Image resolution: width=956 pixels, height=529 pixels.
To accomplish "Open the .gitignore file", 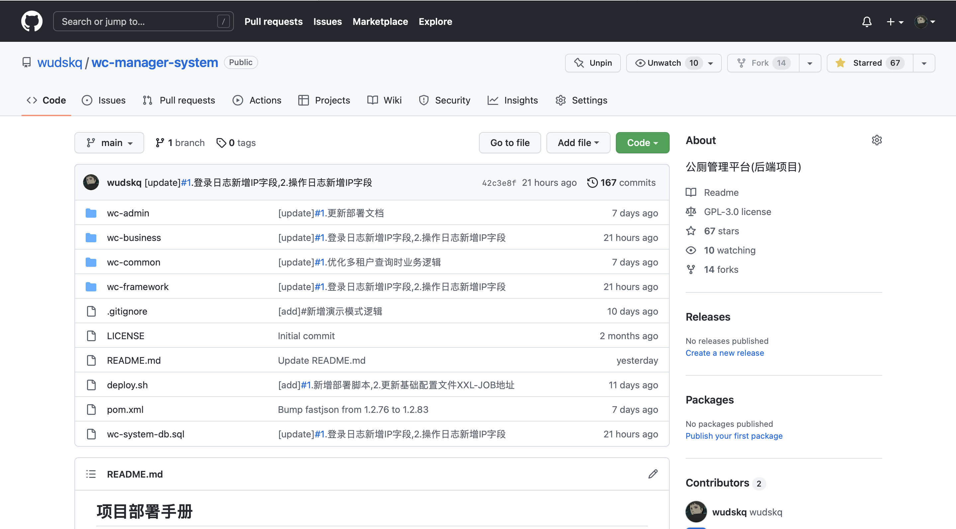I will [x=127, y=311].
